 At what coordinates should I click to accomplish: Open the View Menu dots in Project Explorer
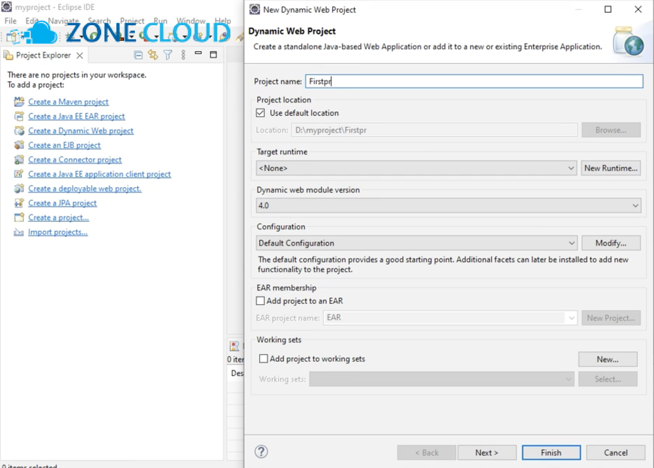pos(183,55)
